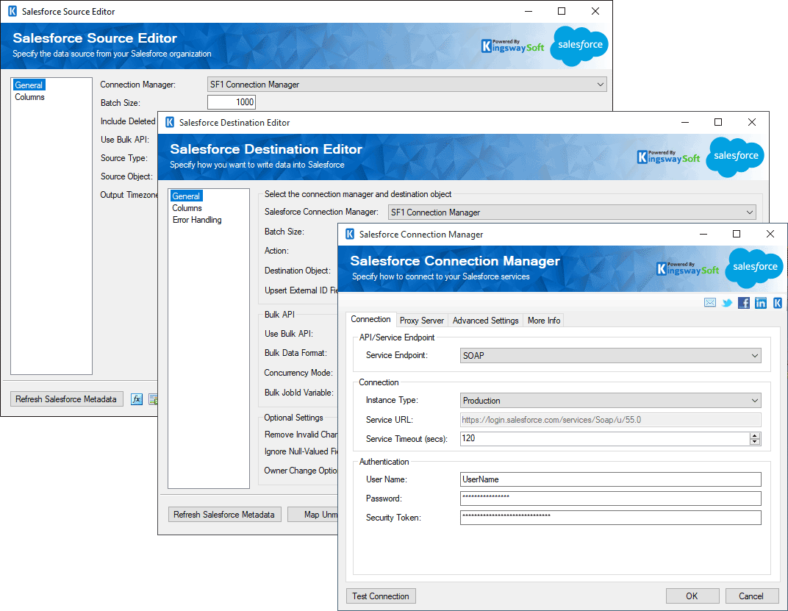Click the KingswaySoft logo in the banner
This screenshot has height=611, width=788.
pyautogui.click(x=687, y=270)
